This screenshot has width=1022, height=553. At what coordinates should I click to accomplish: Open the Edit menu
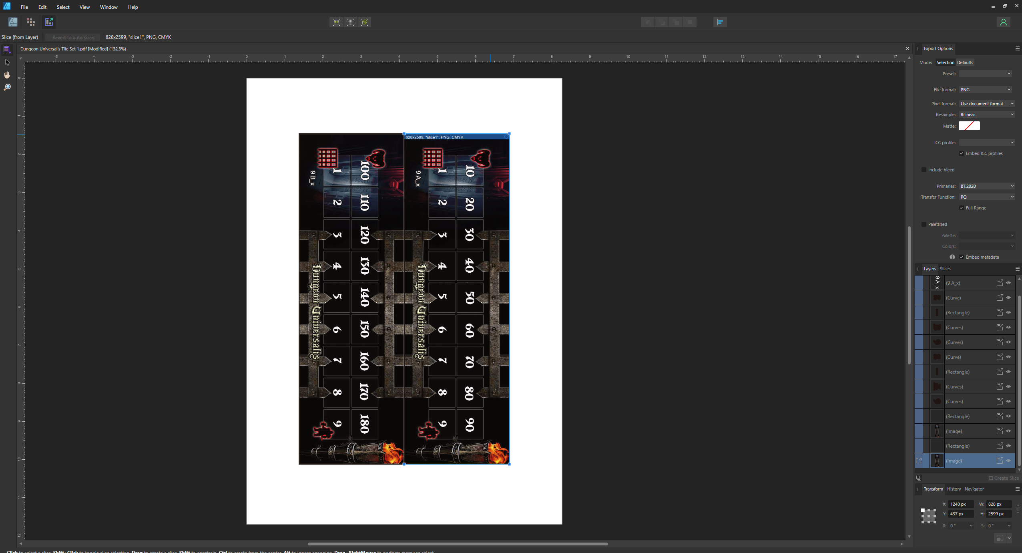42,7
